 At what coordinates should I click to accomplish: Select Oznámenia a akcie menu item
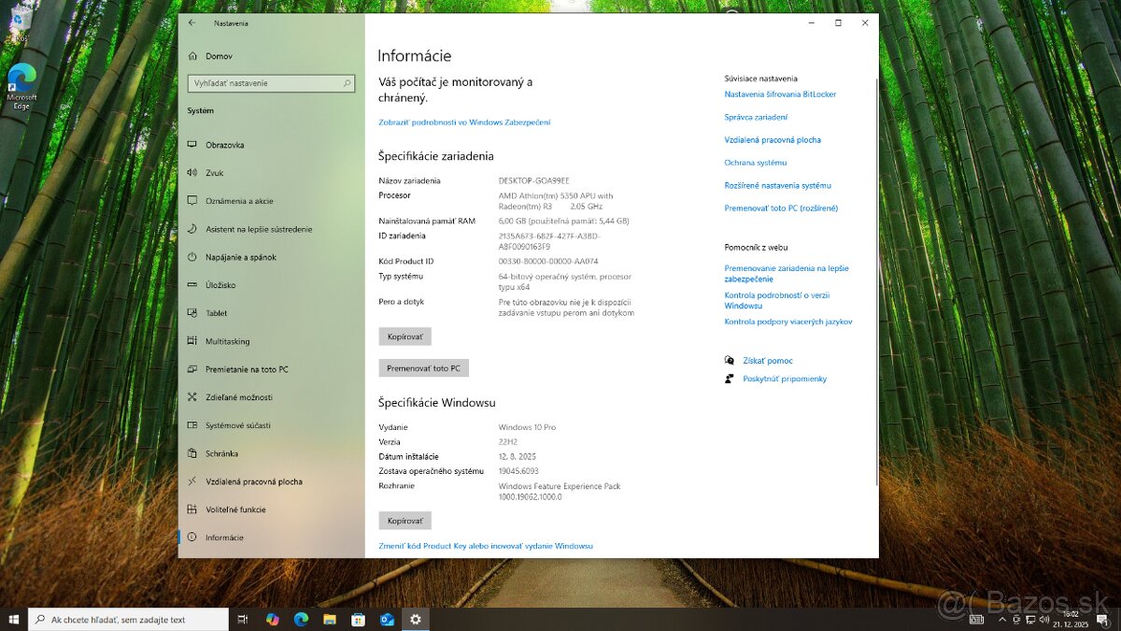(x=239, y=201)
